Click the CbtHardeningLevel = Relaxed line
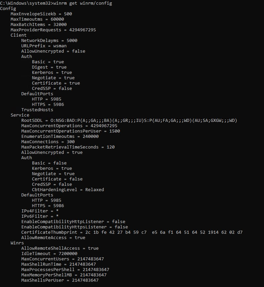 [x=68, y=190]
